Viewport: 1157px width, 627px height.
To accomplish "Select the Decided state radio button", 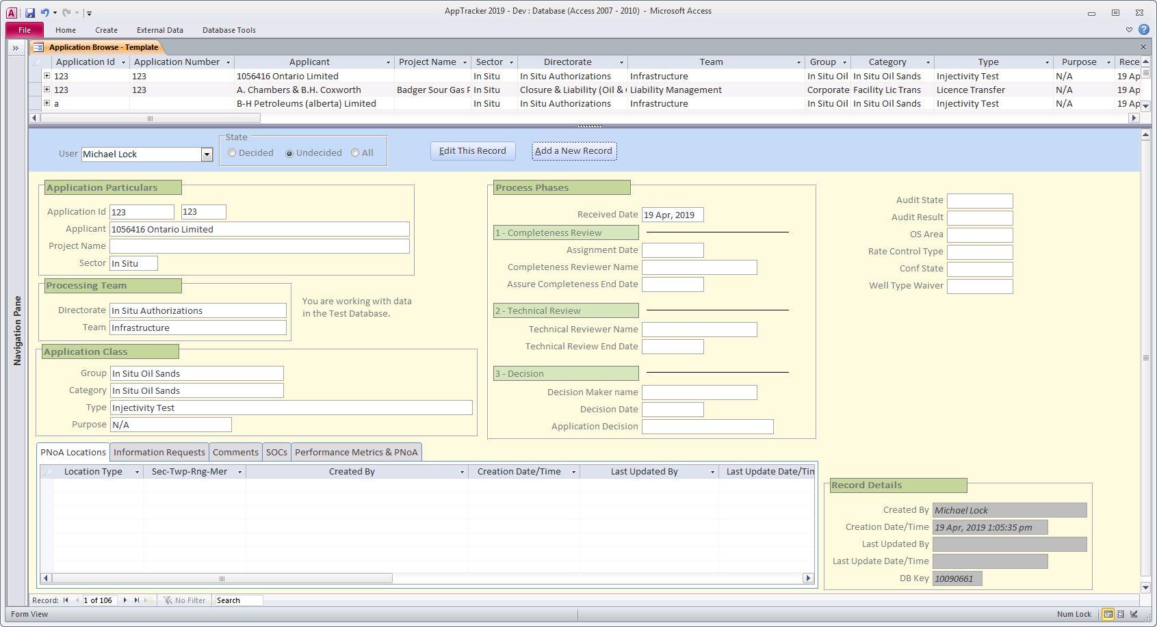I will [x=233, y=153].
